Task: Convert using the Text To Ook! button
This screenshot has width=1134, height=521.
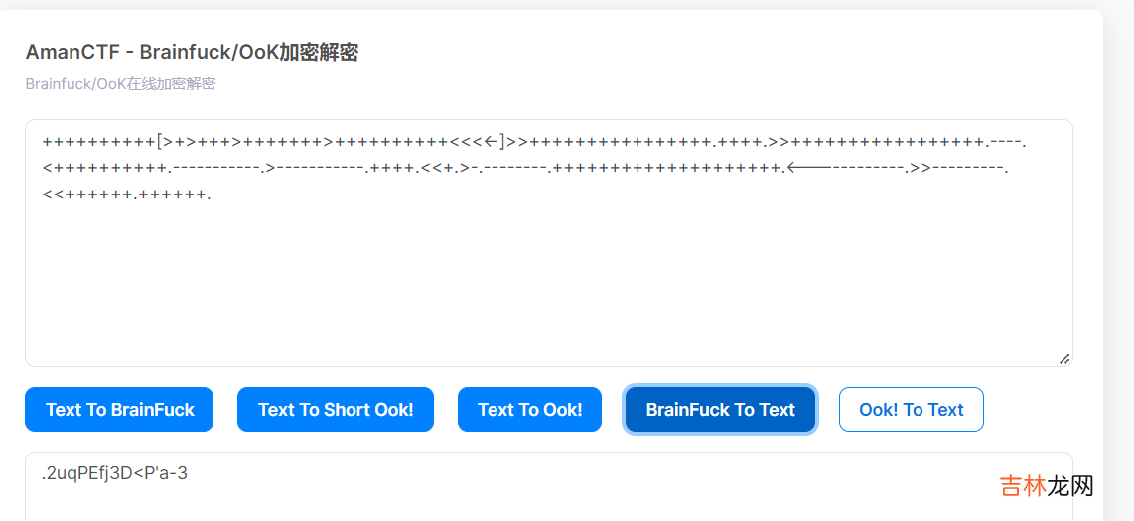Action: tap(529, 409)
